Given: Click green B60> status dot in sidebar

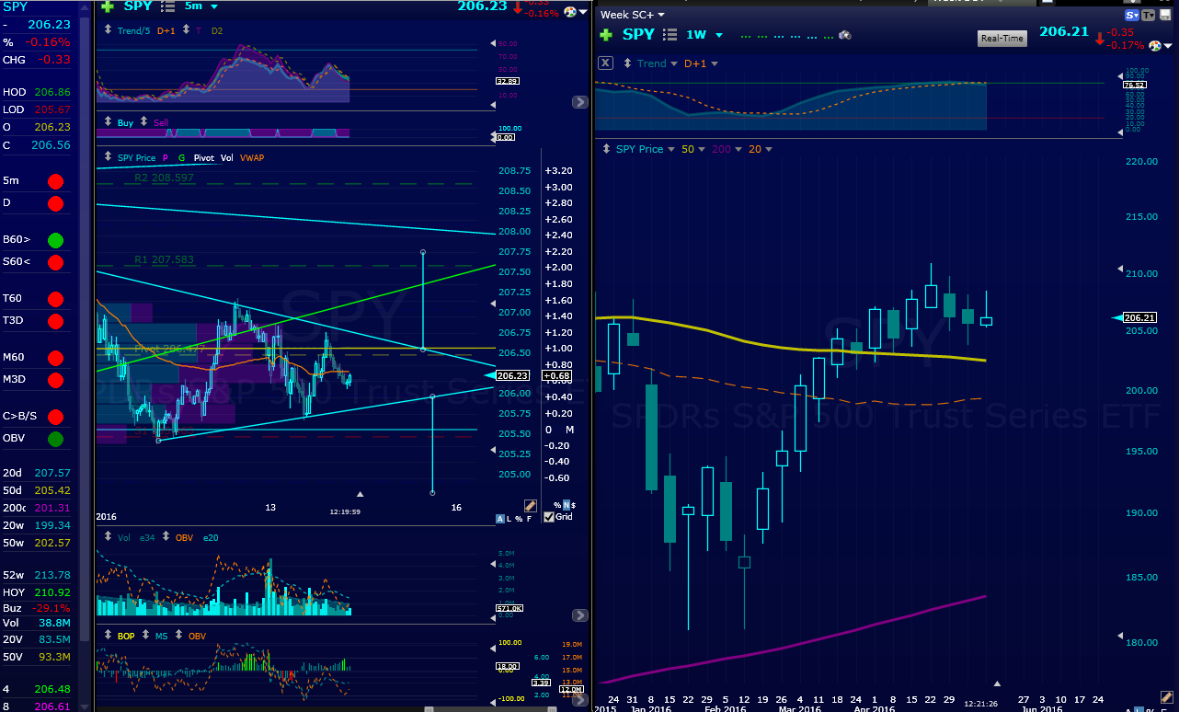Looking at the screenshot, I should point(55,240).
